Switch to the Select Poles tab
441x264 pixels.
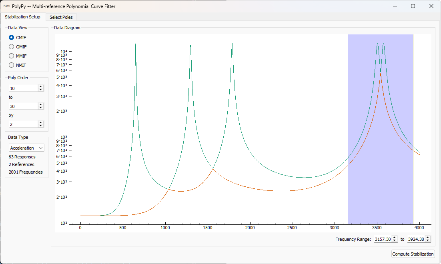(x=61, y=17)
